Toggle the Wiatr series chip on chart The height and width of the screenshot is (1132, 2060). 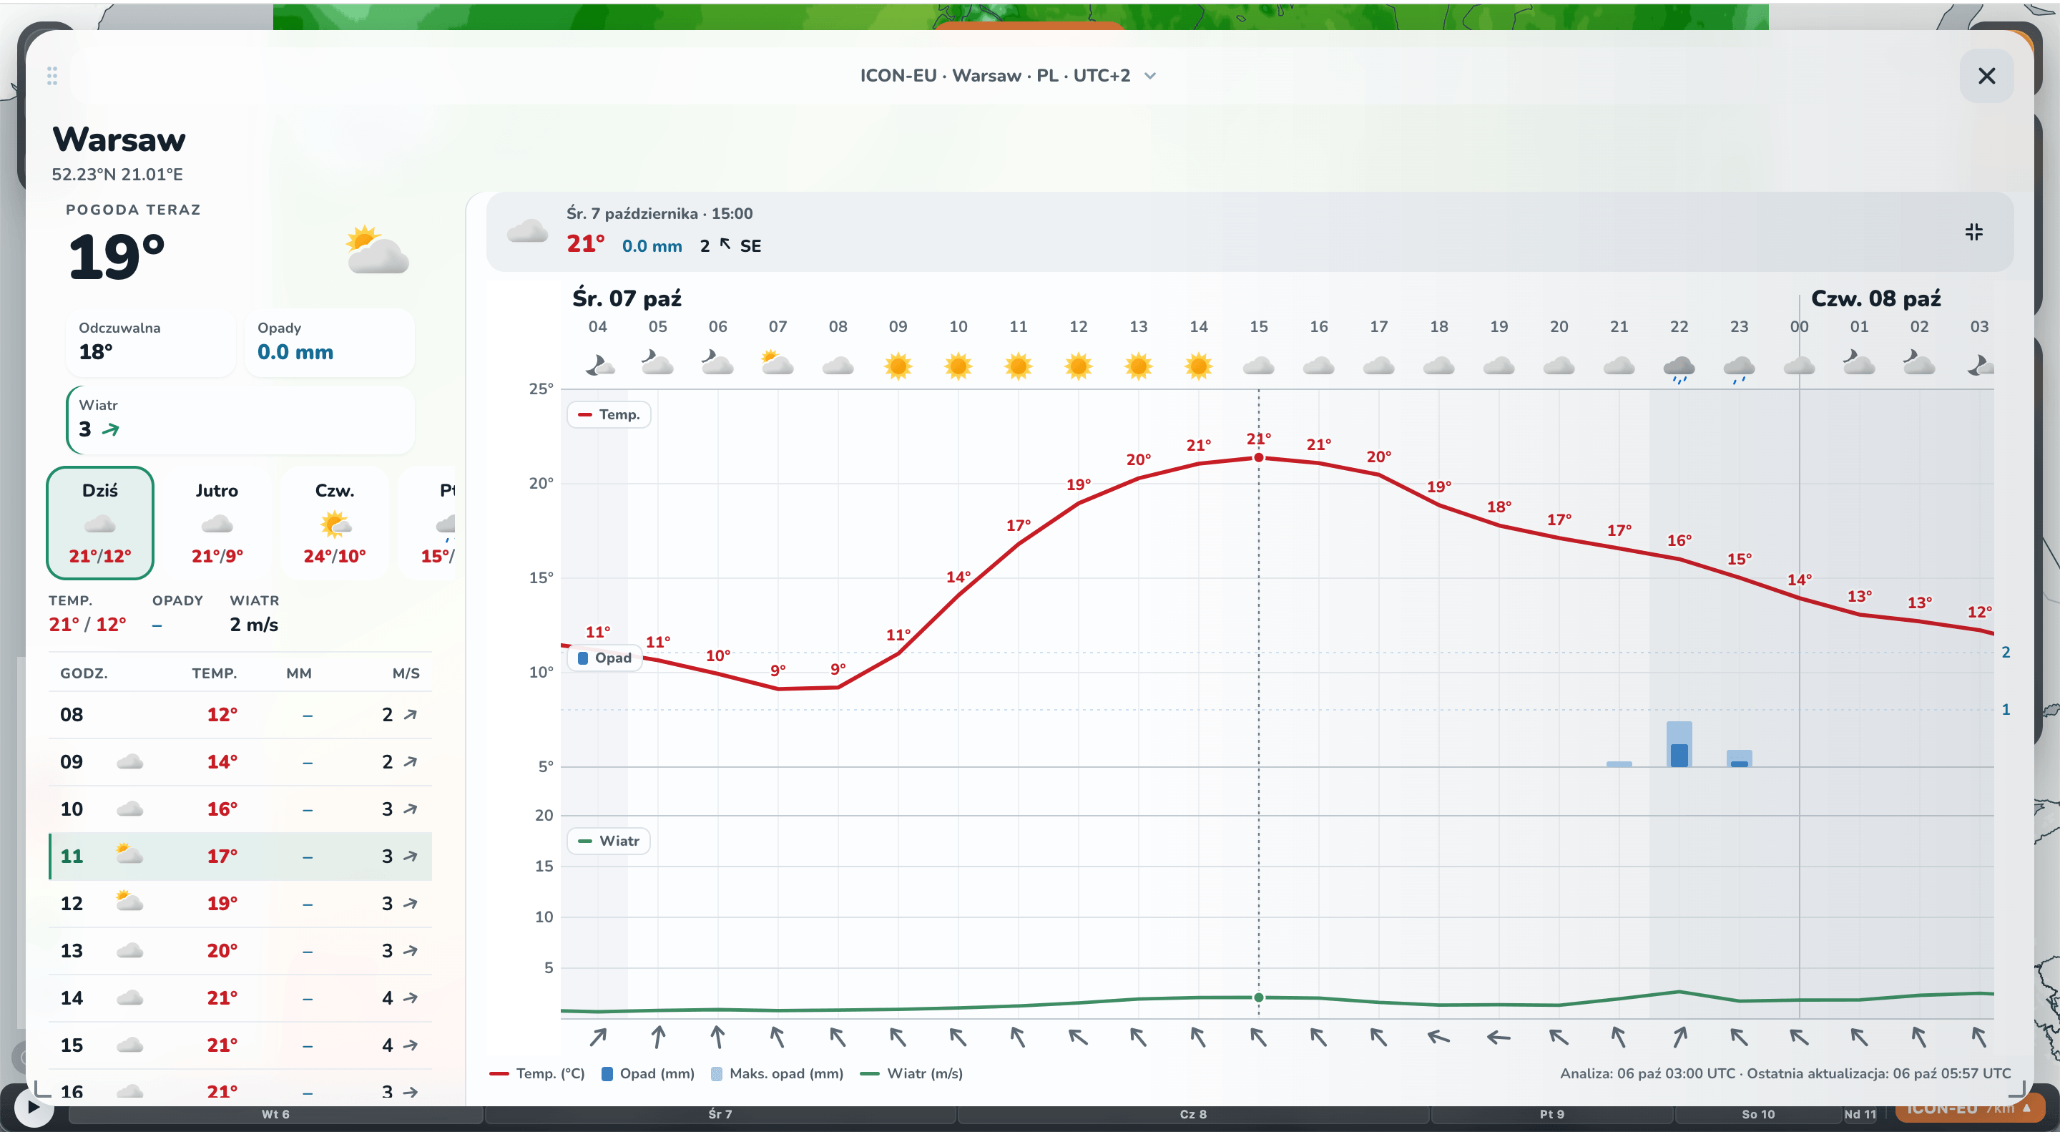click(609, 841)
